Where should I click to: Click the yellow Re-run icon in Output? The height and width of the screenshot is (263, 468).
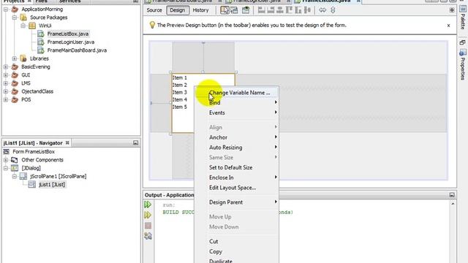point(148,215)
